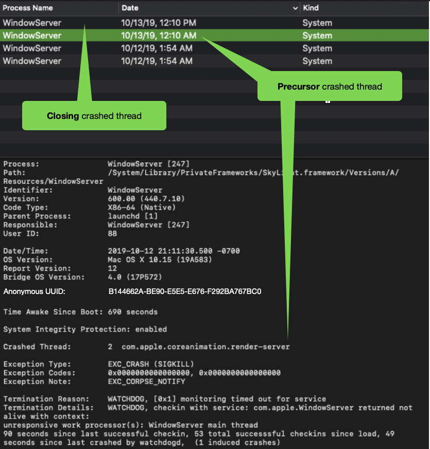Click the System Integrity Protection line

[85, 329]
